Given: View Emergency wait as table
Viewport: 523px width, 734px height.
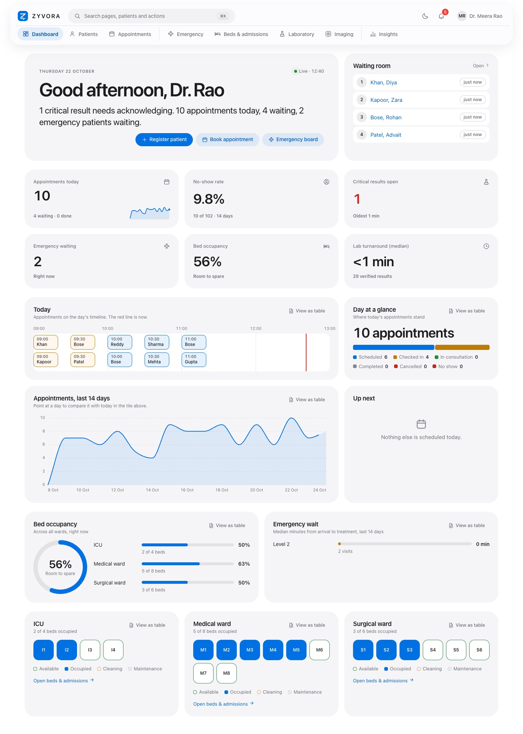Looking at the screenshot, I should [x=467, y=526].
